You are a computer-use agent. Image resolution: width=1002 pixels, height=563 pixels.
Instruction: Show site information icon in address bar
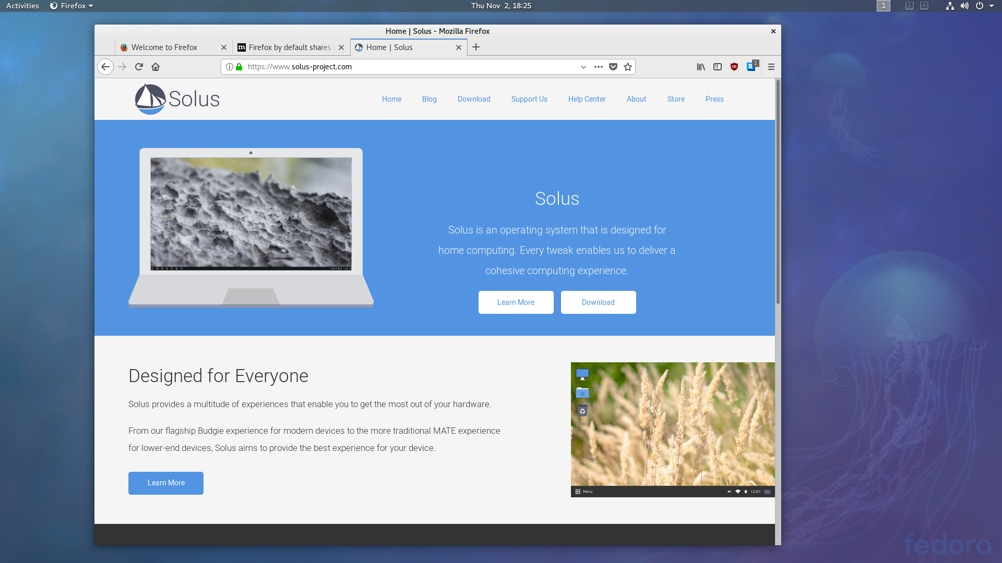[x=230, y=67]
